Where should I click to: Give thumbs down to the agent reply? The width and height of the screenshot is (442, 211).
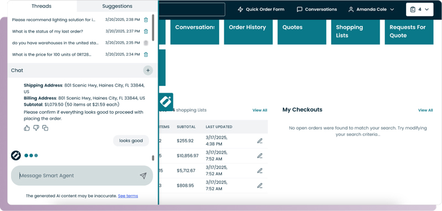click(36, 128)
